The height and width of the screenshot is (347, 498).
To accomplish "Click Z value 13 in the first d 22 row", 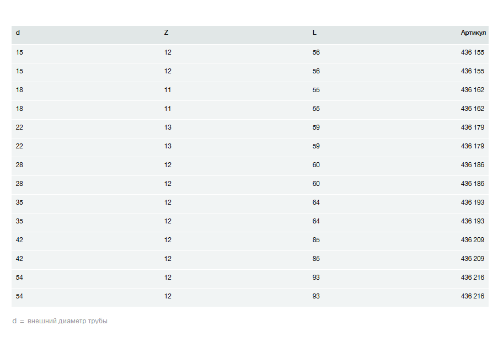I will click(x=168, y=127).
